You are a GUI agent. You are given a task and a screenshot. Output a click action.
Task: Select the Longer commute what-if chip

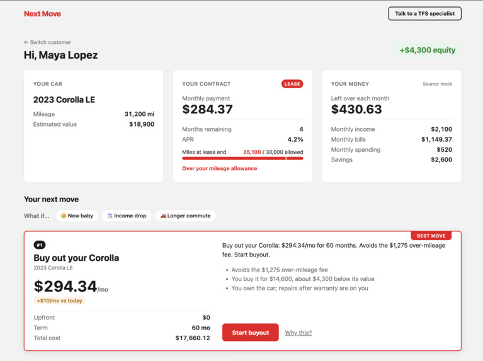click(185, 215)
